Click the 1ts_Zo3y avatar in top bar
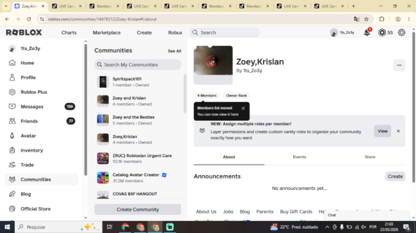Image resolution: width=416 pixels, height=233 pixels. tap(334, 33)
